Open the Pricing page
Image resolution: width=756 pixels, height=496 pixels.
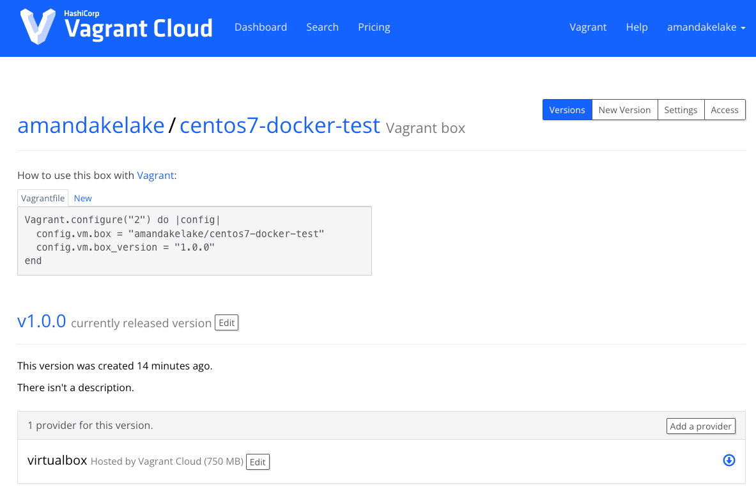(x=374, y=27)
